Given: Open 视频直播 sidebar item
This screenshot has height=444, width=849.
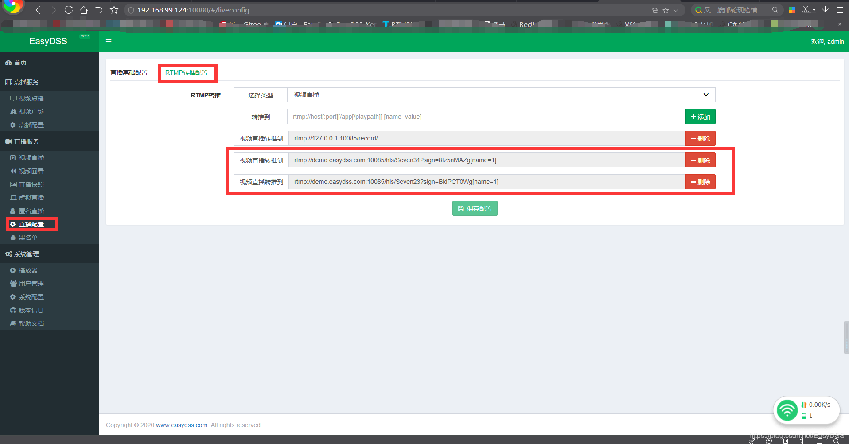Looking at the screenshot, I should (27, 158).
